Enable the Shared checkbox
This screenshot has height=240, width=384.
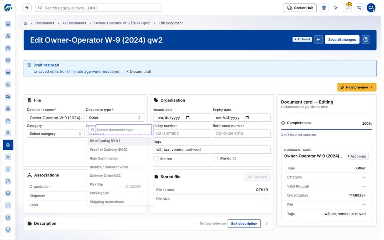click(215, 159)
